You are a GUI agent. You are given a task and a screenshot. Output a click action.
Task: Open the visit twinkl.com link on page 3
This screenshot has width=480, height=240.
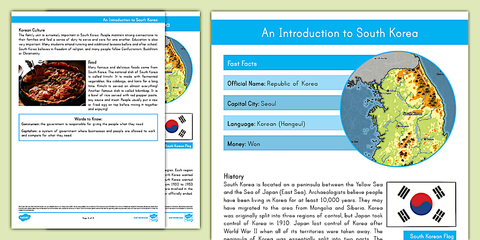point(140,218)
